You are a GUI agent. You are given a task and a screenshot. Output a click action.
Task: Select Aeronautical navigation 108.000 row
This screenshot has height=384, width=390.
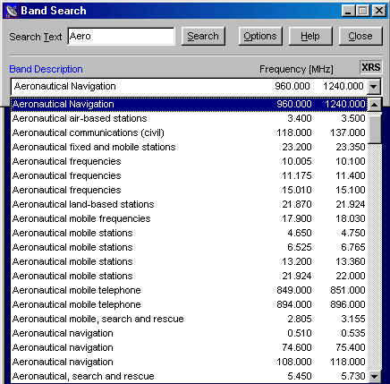click(x=189, y=362)
